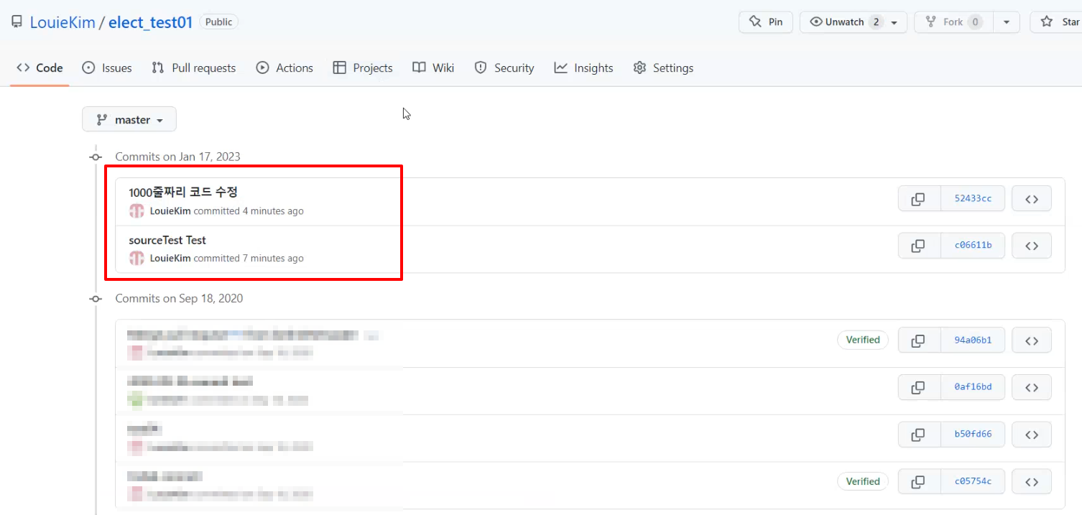Open commit hash 94a06b1
This screenshot has width=1082, height=515.
[x=973, y=340]
